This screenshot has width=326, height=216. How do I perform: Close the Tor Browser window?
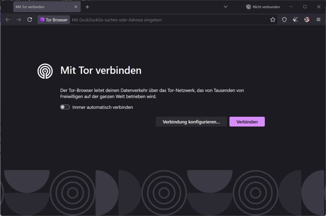319,7
